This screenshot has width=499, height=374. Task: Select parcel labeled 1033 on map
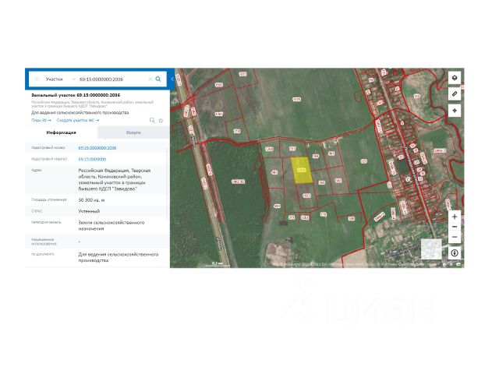click(306, 196)
